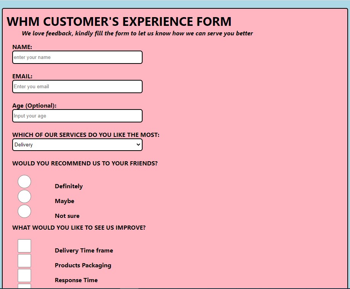Choose the Maybe radio button
Image resolution: width=350 pixels, height=289 pixels.
(x=24, y=197)
